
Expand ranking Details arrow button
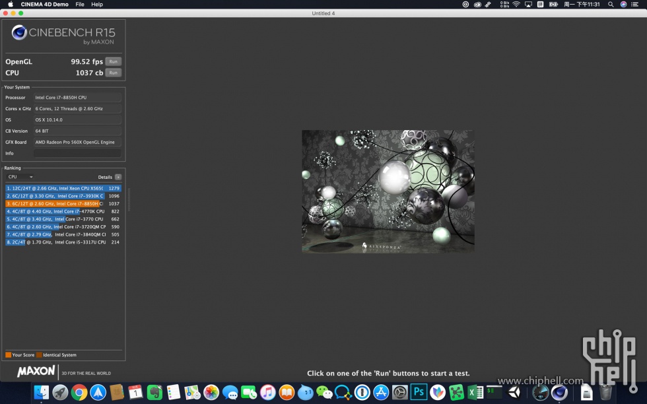[x=118, y=177]
